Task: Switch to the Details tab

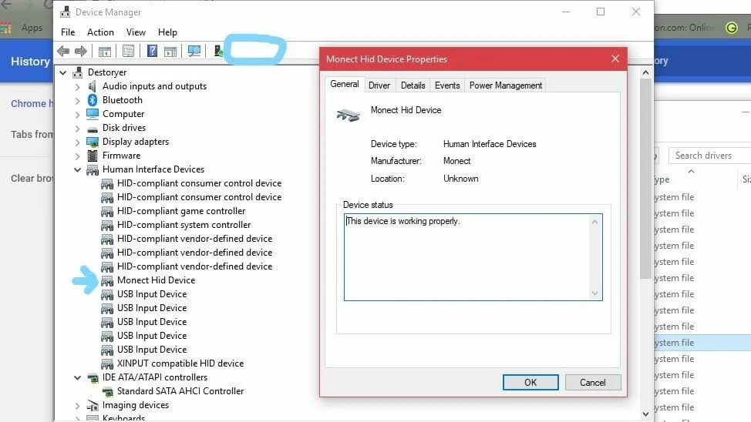Action: (413, 85)
